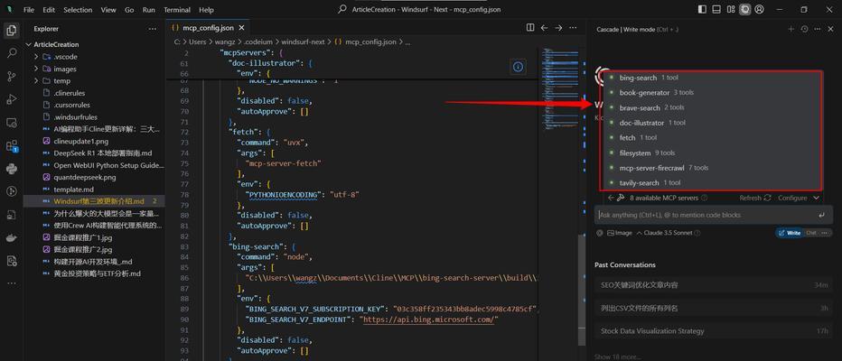
Task: Collapse the MCP servers list chevron
Action: point(816,198)
